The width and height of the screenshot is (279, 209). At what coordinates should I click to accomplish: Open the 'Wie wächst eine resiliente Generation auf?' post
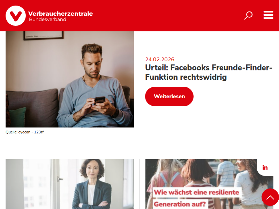click(209, 184)
